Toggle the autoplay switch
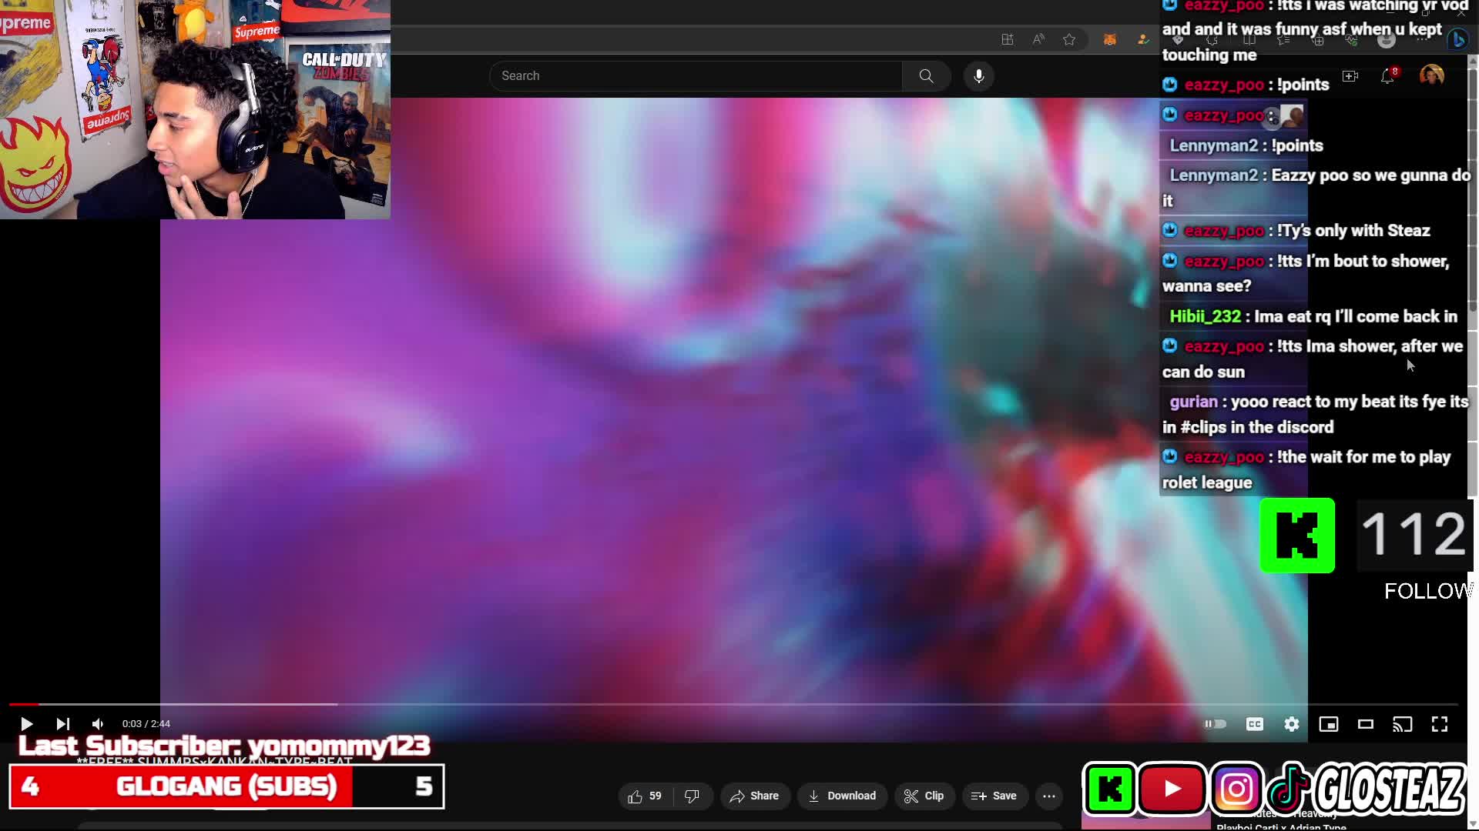 pyautogui.click(x=1215, y=724)
